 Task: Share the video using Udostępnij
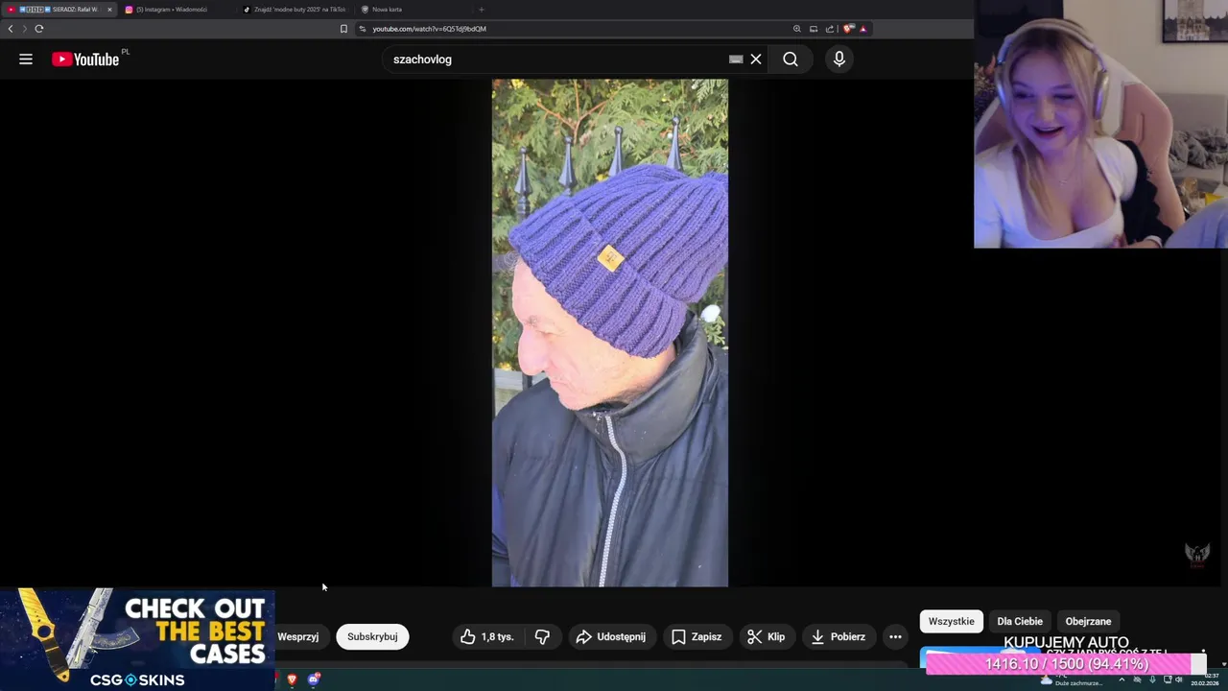pyautogui.click(x=611, y=636)
